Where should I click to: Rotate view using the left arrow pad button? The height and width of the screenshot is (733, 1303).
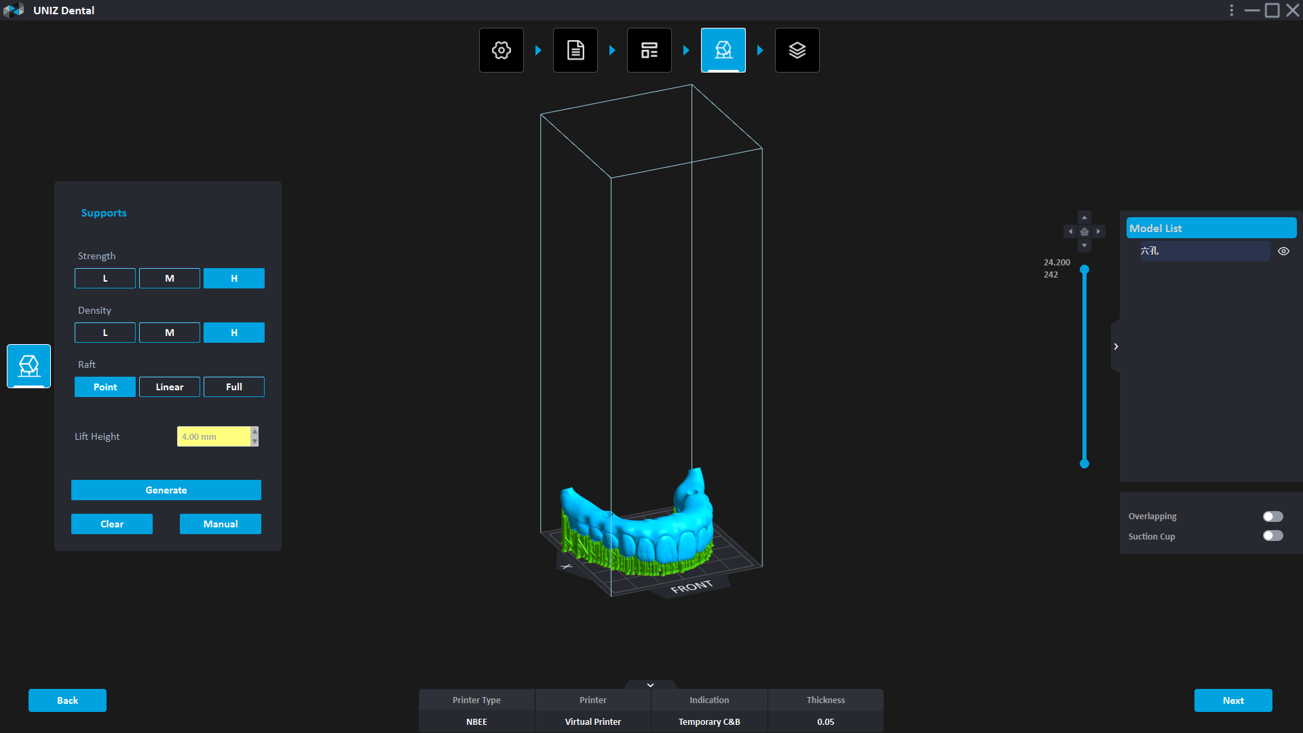coord(1070,231)
